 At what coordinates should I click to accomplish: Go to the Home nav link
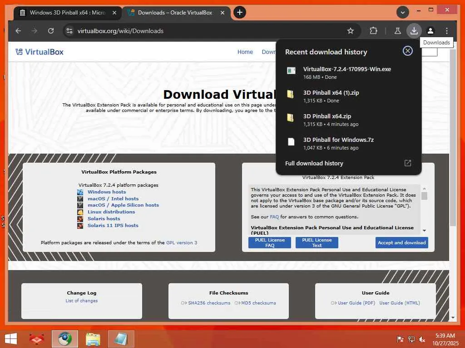pos(245,52)
